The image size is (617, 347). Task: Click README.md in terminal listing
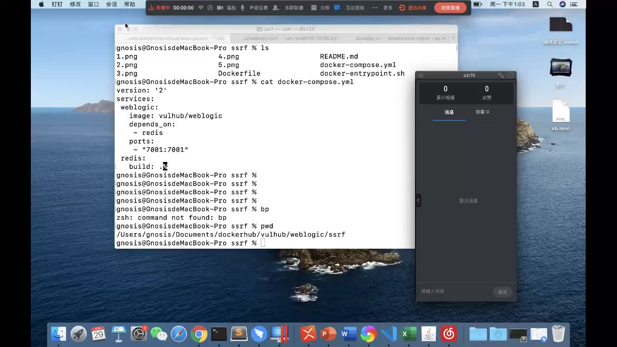[339, 56]
